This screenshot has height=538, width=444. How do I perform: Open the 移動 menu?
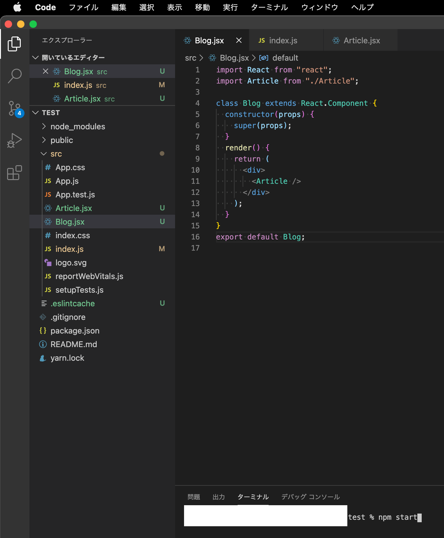(x=203, y=7)
